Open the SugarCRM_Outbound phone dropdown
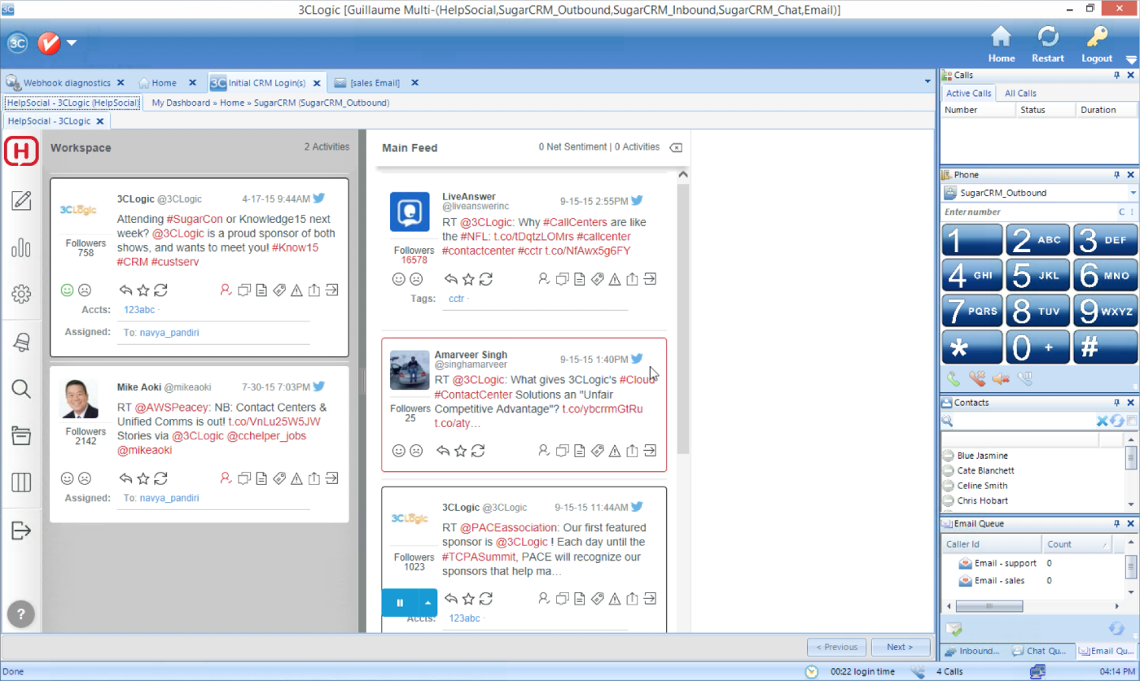The height and width of the screenshot is (681, 1140). point(1133,193)
